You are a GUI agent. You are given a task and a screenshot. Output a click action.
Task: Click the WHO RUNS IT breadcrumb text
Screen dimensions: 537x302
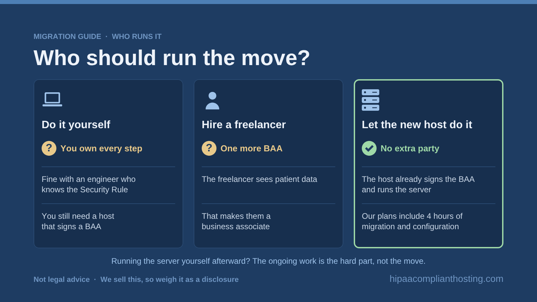coord(137,37)
